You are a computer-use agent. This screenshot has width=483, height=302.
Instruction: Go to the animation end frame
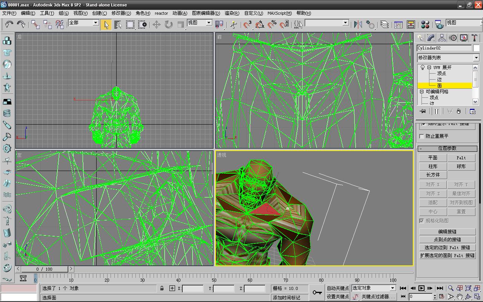tap(440, 288)
